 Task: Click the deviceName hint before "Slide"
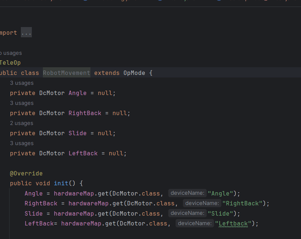pyautogui.click(x=187, y=213)
